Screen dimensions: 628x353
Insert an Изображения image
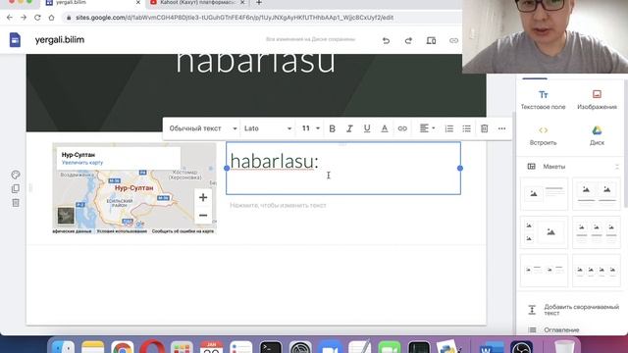(597, 100)
